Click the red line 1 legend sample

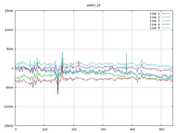(x=165, y=14)
